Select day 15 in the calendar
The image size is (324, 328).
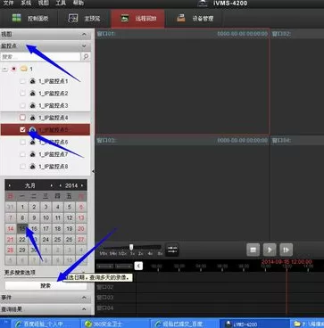point(22,229)
